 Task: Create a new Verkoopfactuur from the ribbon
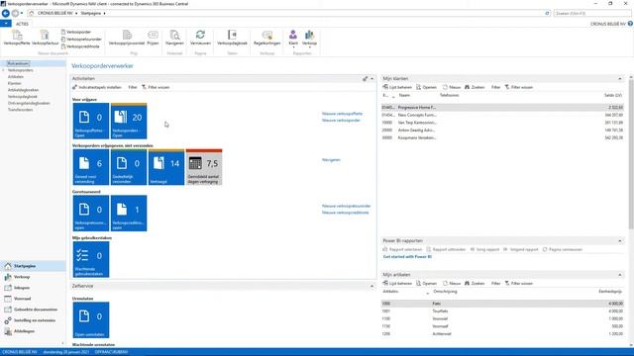coord(45,38)
